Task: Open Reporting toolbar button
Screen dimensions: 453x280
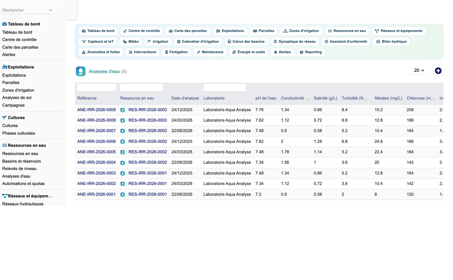Action: 311,52
